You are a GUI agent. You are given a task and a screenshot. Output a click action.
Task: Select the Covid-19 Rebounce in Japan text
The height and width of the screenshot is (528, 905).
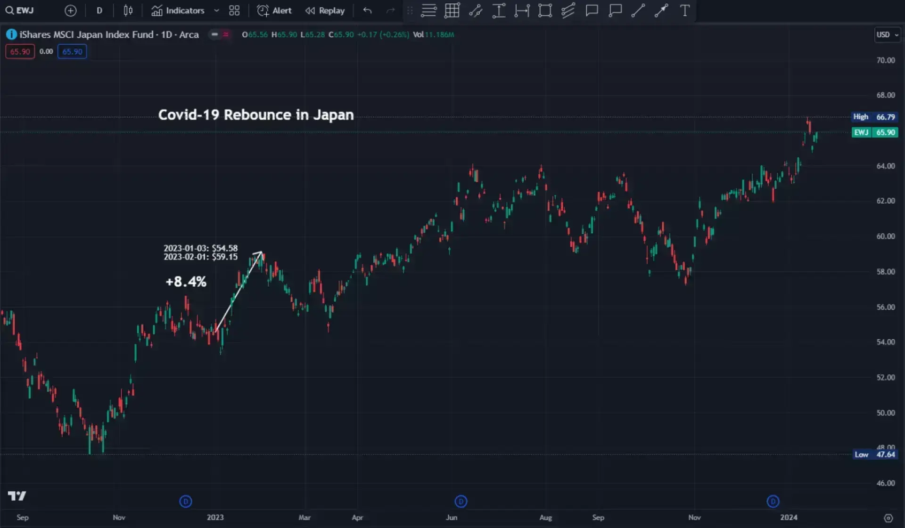(x=256, y=115)
